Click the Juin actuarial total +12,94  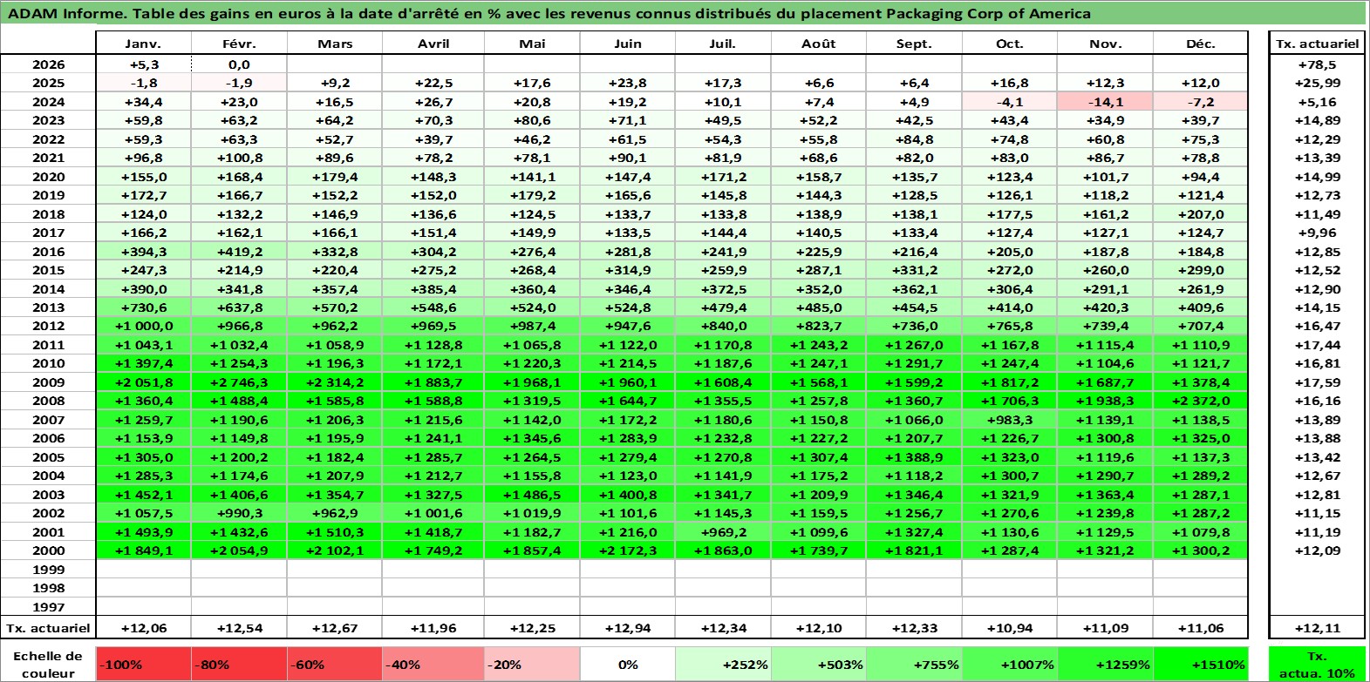pos(628,628)
